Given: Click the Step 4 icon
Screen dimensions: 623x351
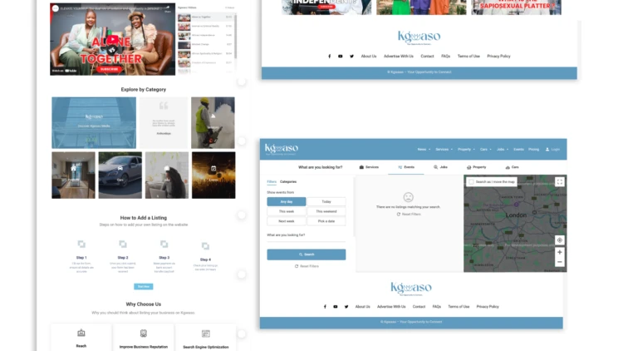Looking at the screenshot, I should 205,246.
